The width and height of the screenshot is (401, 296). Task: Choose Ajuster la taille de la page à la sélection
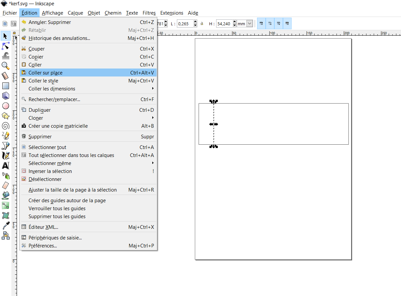(x=88, y=190)
